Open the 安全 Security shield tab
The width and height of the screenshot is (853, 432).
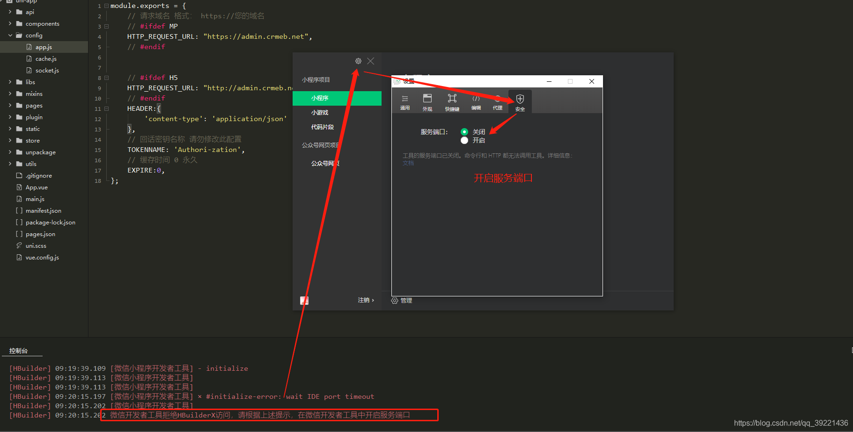point(520,102)
